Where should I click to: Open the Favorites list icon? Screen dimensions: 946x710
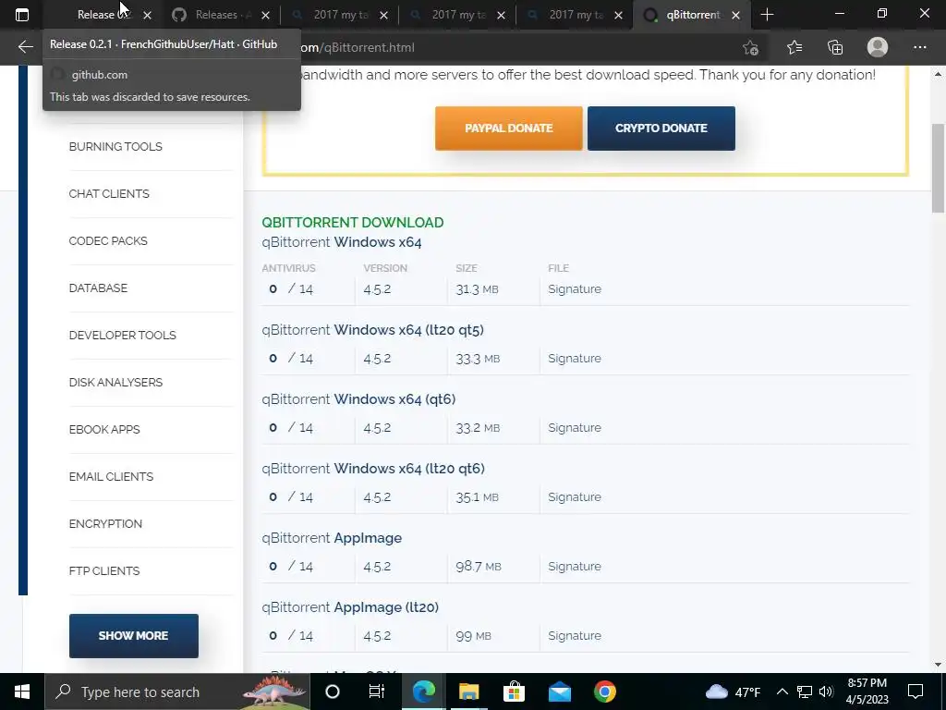click(794, 47)
